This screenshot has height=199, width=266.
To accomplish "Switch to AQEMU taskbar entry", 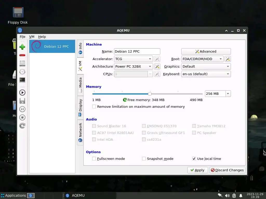I will coord(90,195).
